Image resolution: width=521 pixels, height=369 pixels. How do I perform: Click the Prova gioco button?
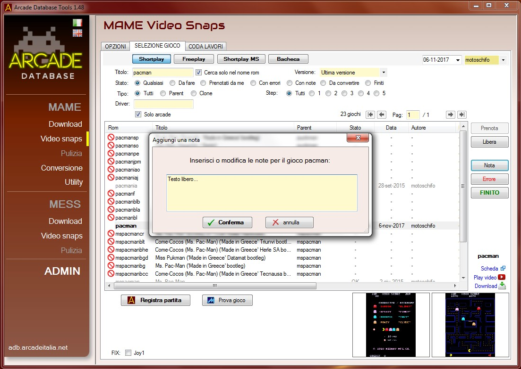point(227,300)
